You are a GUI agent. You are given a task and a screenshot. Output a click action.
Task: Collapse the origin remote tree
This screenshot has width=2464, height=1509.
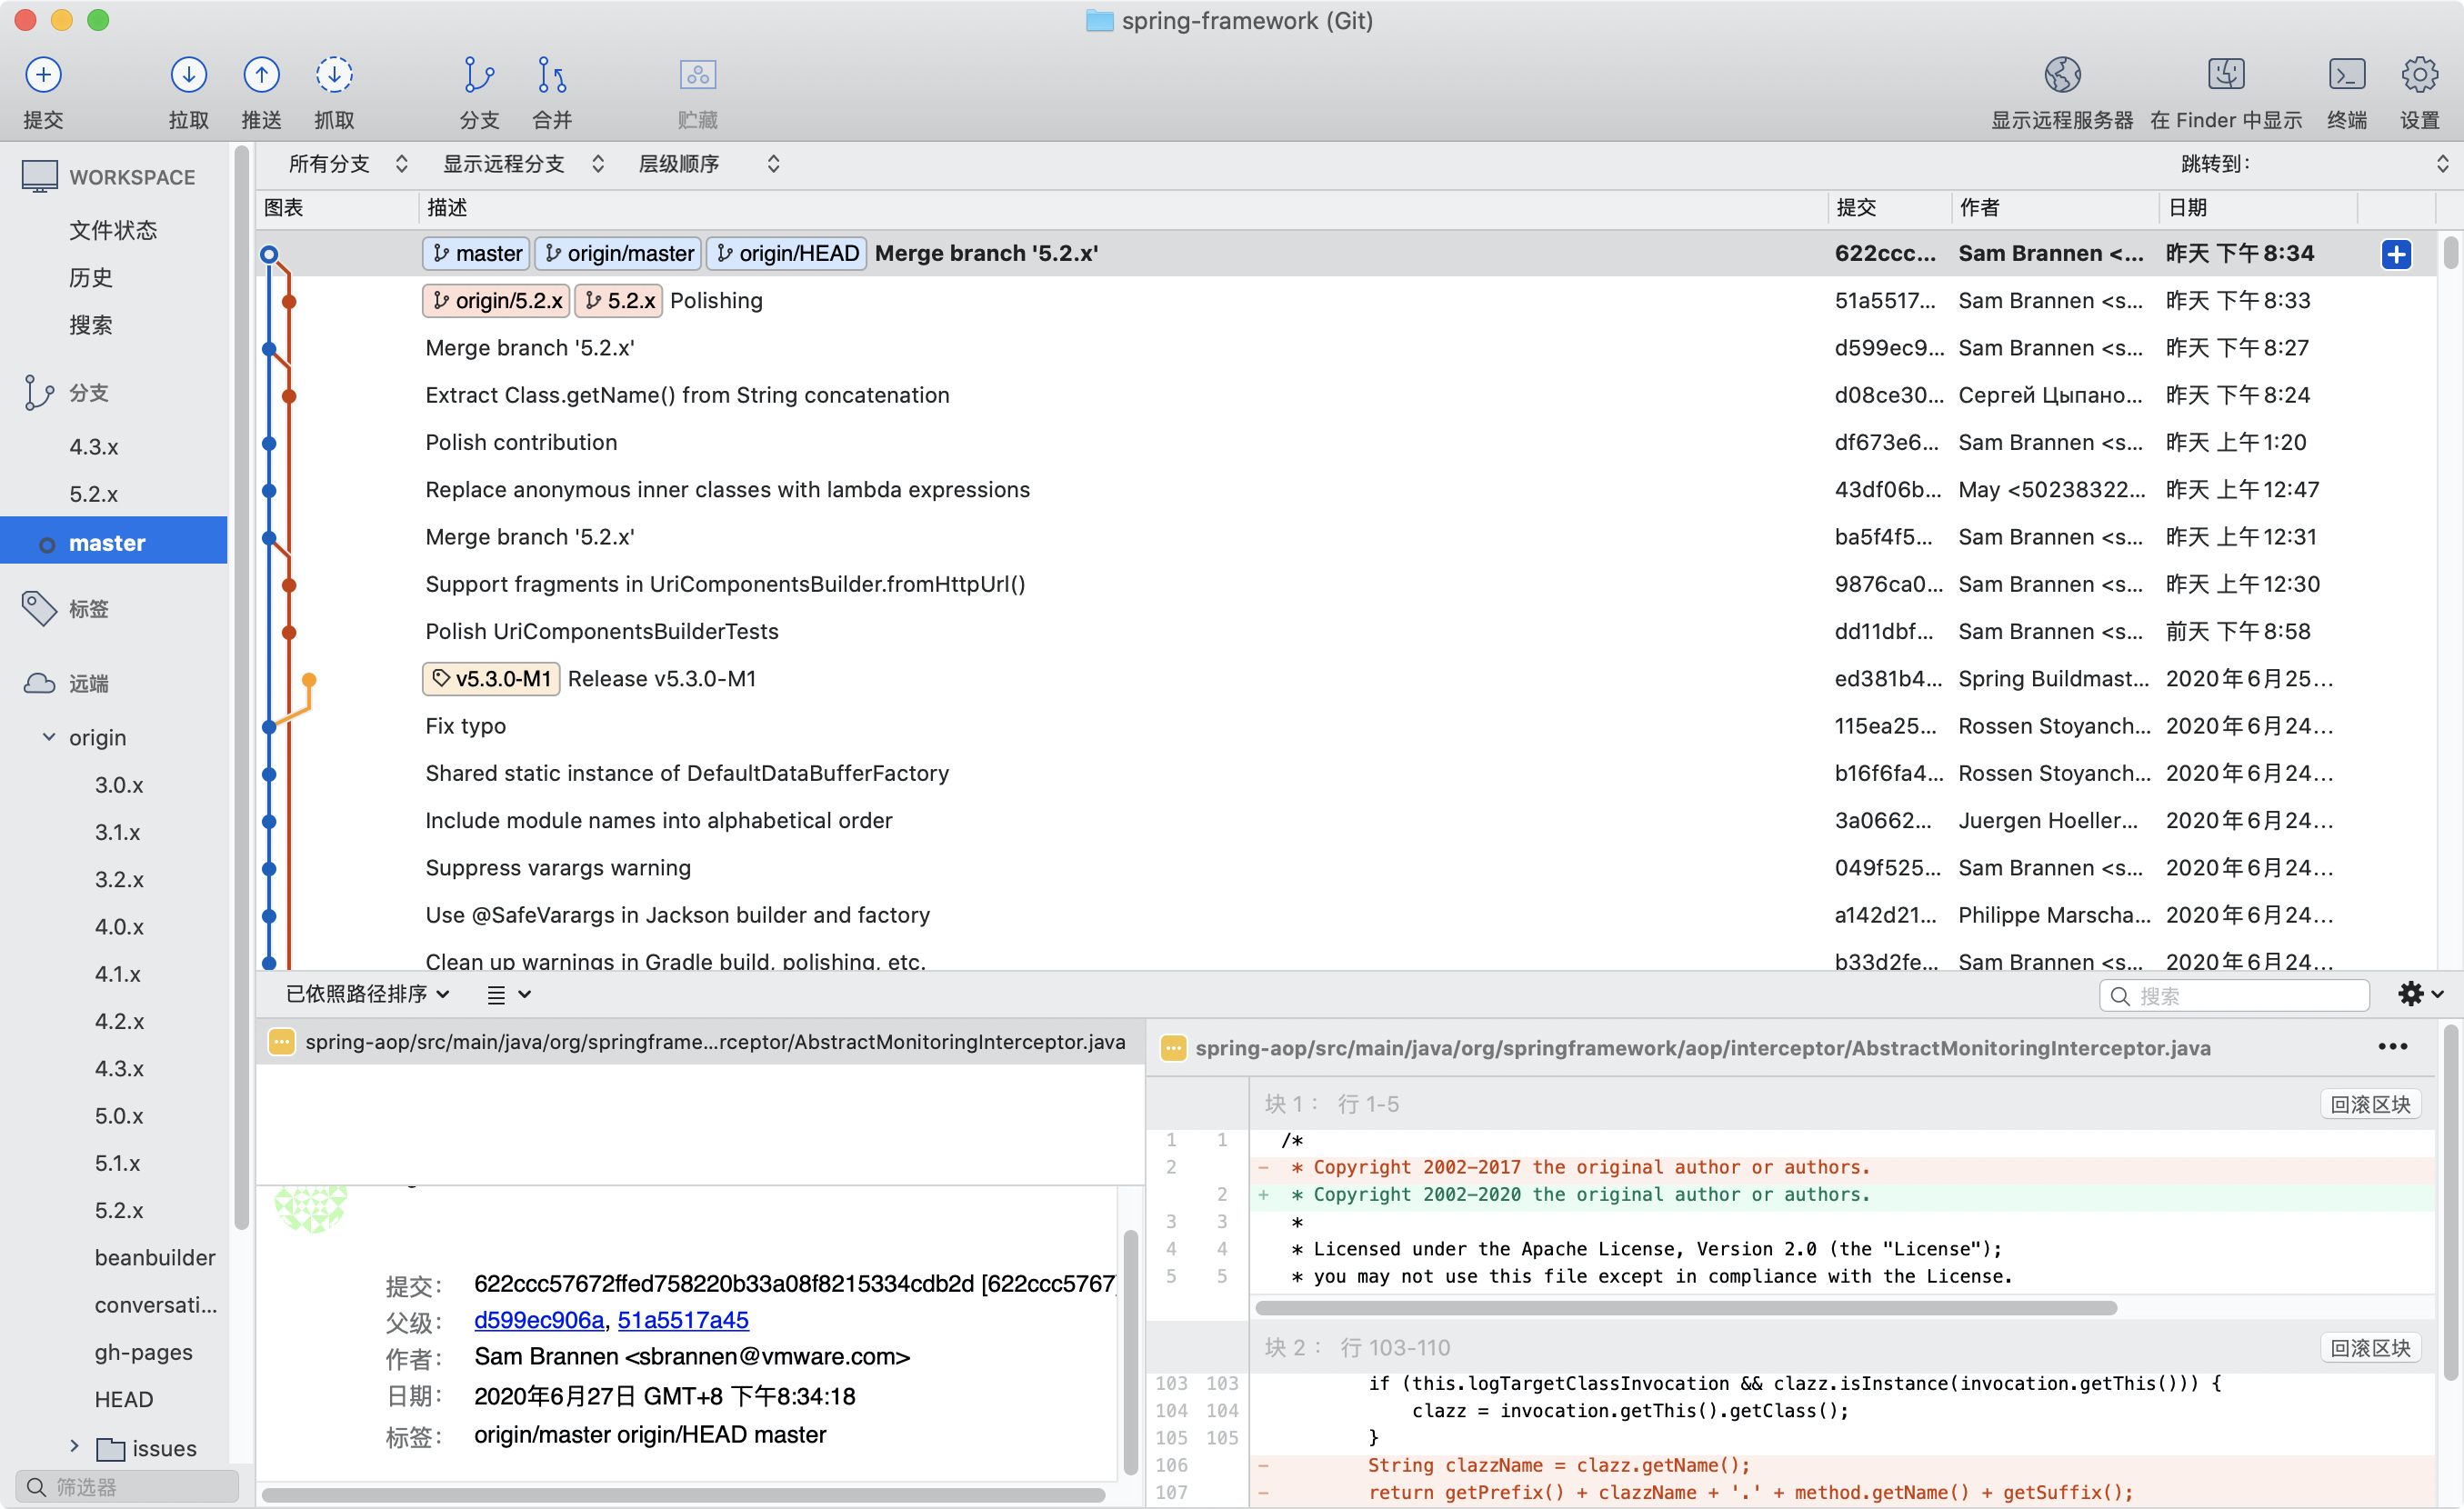pyautogui.click(x=48, y=737)
